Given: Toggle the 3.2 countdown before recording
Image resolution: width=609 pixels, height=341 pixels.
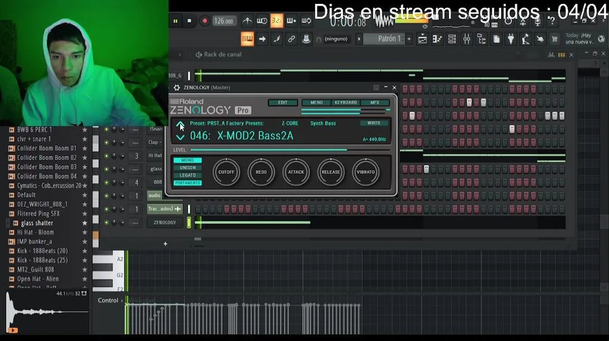Looking at the screenshot, I should coord(277,21).
